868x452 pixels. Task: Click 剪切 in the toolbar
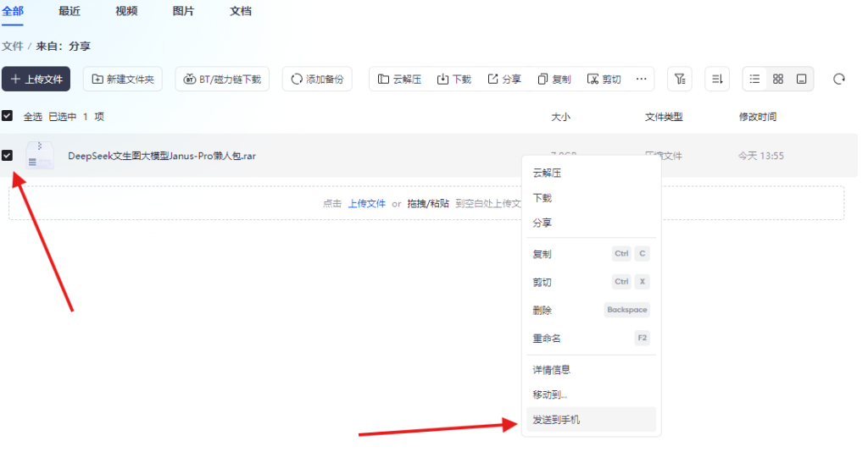tap(604, 80)
